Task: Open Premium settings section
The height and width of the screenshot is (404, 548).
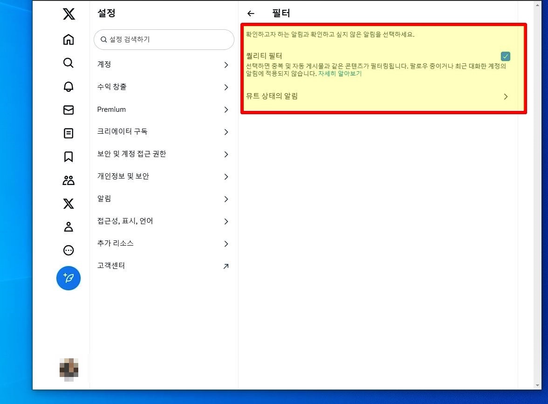Action: (164, 110)
